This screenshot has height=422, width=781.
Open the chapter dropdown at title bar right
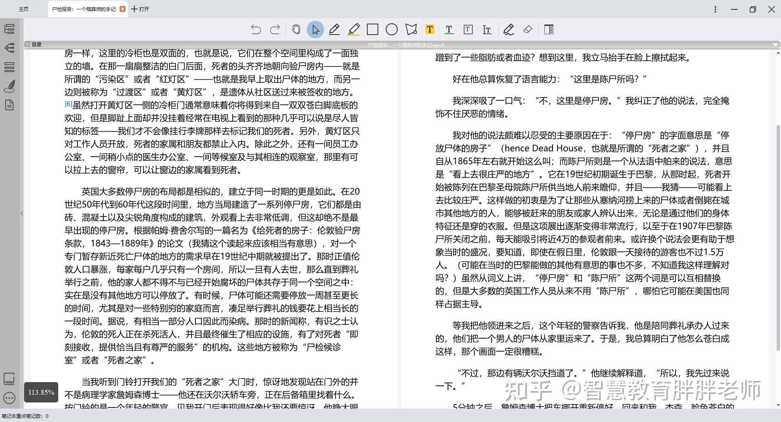tap(776, 45)
